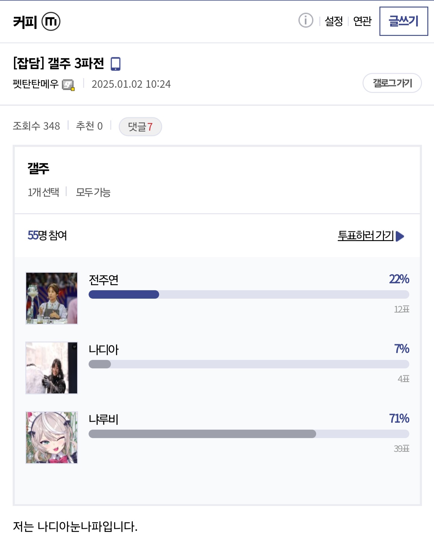This screenshot has height=538, width=434.
Task: Follow the 투표하러가기 link
Action: coord(366,236)
